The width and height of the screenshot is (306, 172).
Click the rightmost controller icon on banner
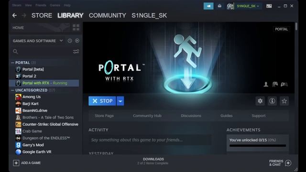coord(284,84)
